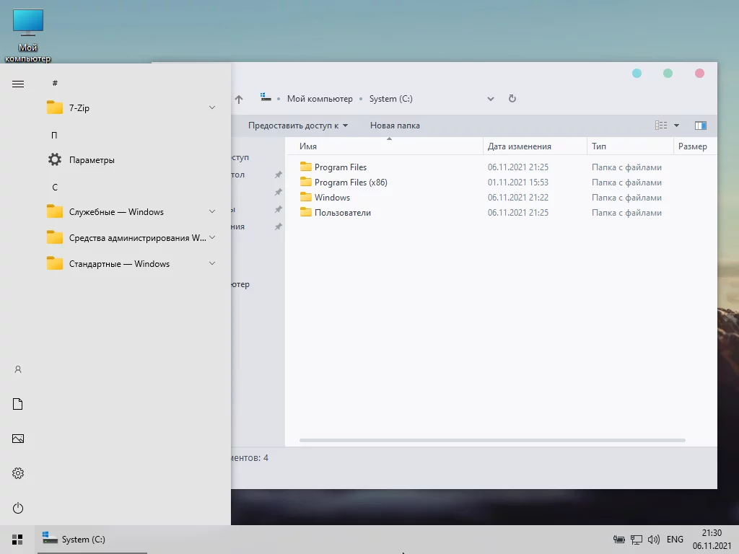
Task: Click the cyan window control dot
Action: point(637,73)
